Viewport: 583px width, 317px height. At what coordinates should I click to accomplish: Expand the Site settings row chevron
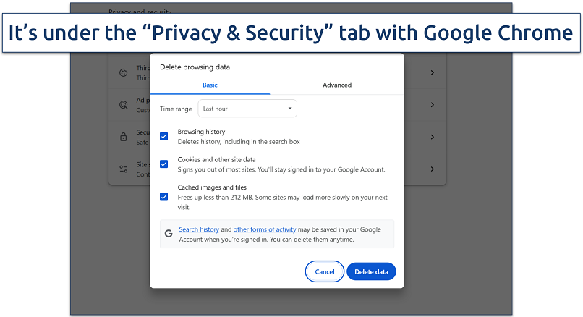(432, 169)
